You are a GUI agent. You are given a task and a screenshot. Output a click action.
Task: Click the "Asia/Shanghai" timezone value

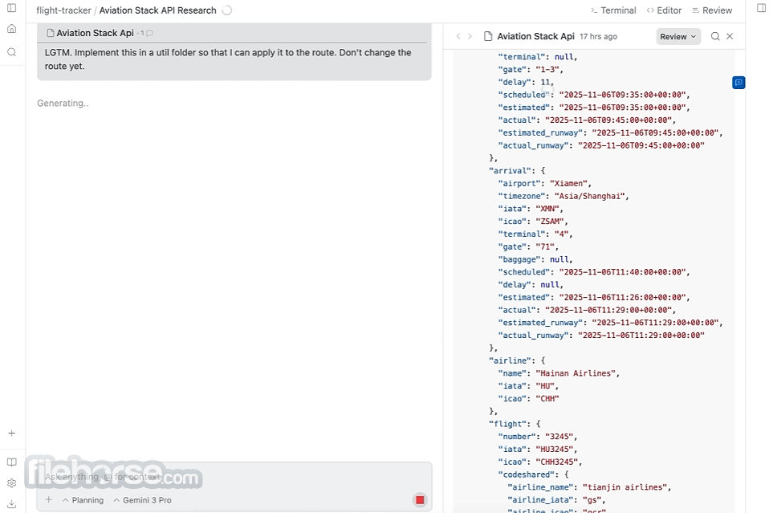591,197
